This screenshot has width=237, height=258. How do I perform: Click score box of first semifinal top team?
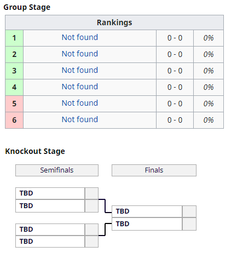[91, 193]
